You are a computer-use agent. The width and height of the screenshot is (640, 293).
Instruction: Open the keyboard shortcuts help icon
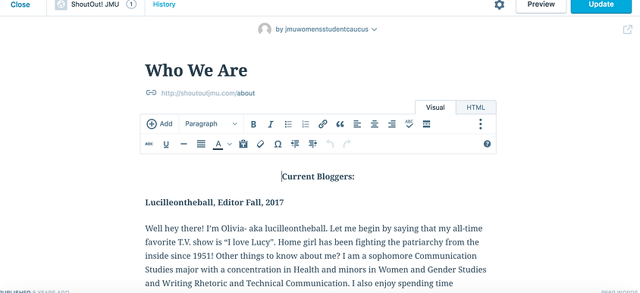(487, 144)
